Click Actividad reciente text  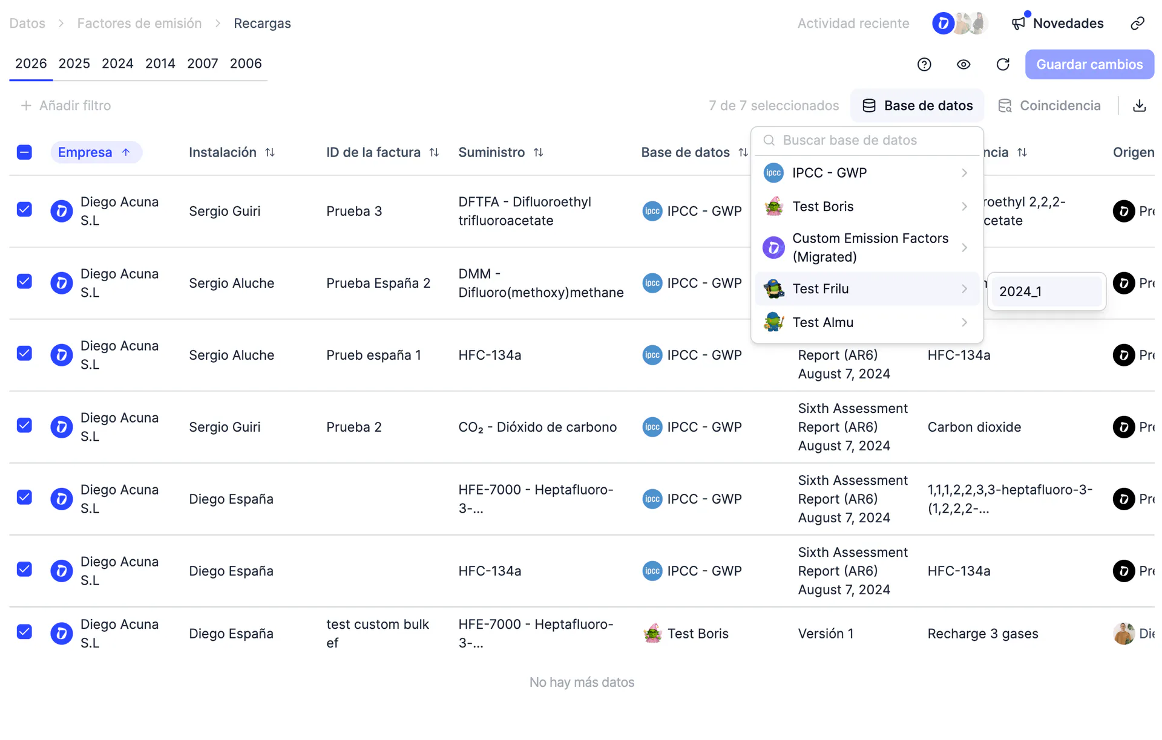(853, 24)
